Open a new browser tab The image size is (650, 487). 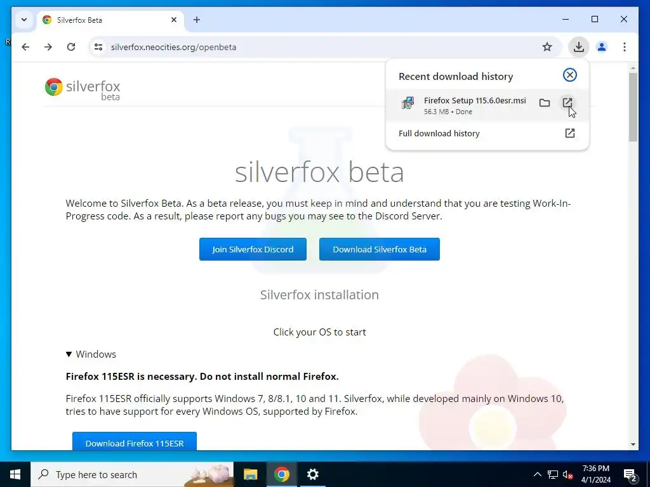click(197, 20)
